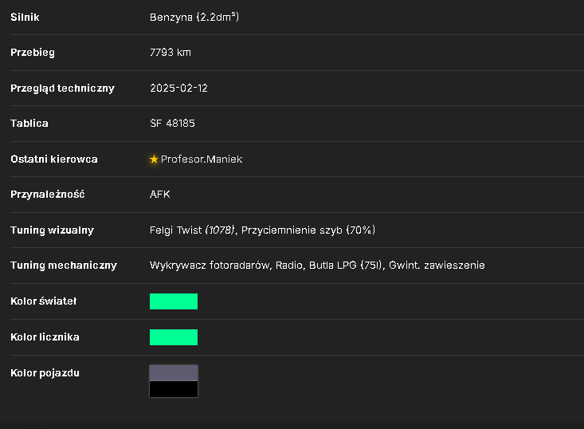The width and height of the screenshot is (584, 429).
Task: Click the Benzyna (2.2dm³) engine value
Action: point(194,18)
